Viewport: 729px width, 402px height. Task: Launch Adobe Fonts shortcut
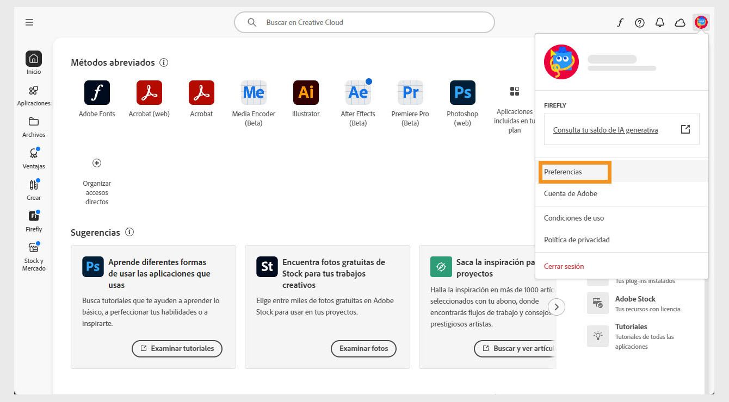click(97, 92)
